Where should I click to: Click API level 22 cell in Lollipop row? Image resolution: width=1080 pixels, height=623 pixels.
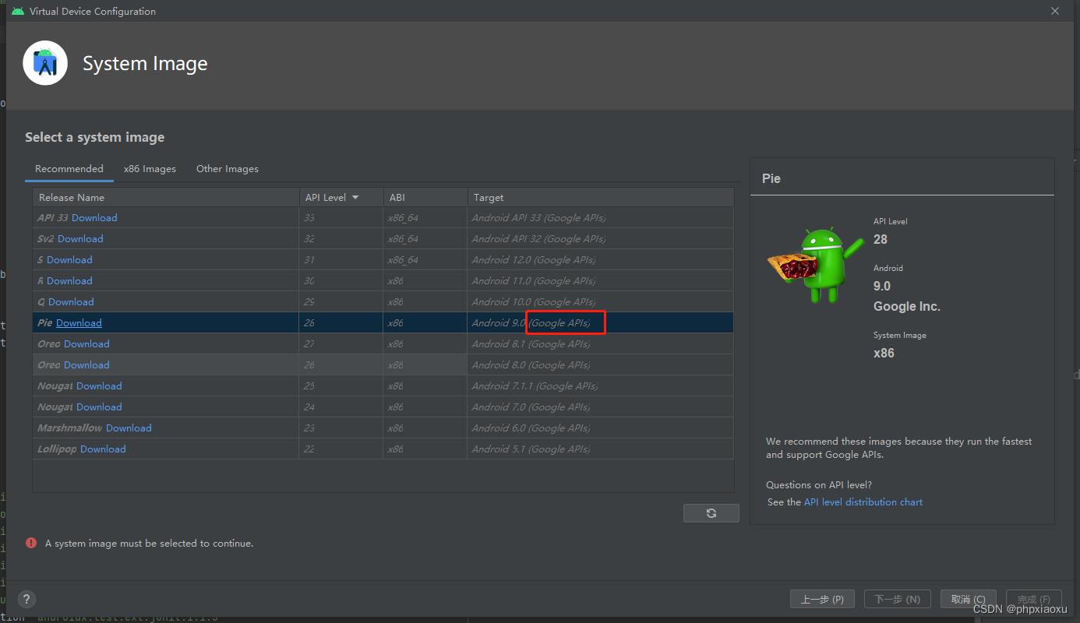(x=341, y=449)
